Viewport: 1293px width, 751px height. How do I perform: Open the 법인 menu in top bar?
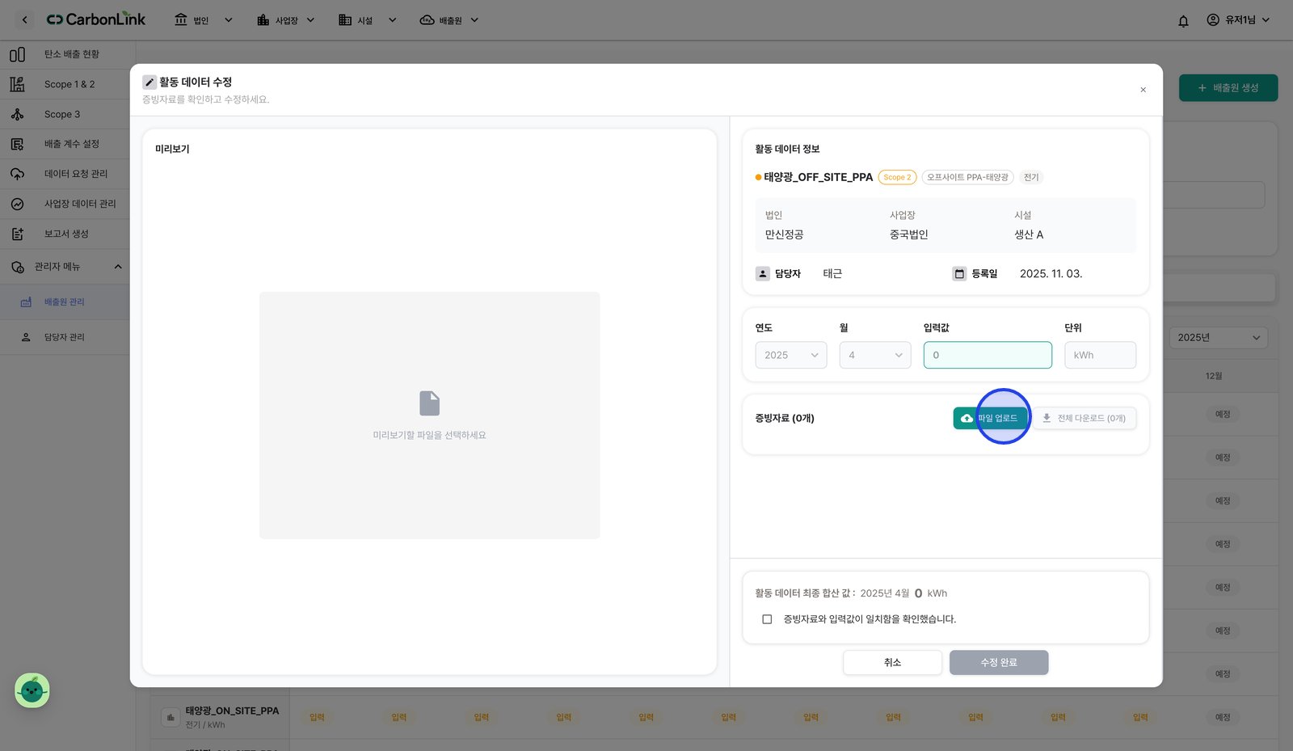point(204,20)
